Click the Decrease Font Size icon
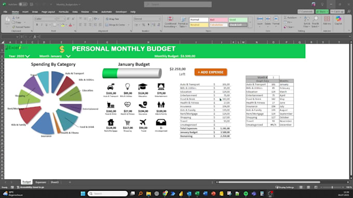This screenshot has width=353, height=198. (73, 19)
